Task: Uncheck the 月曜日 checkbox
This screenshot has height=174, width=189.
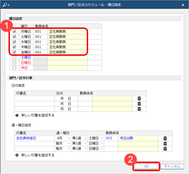Action: click(x=14, y=31)
